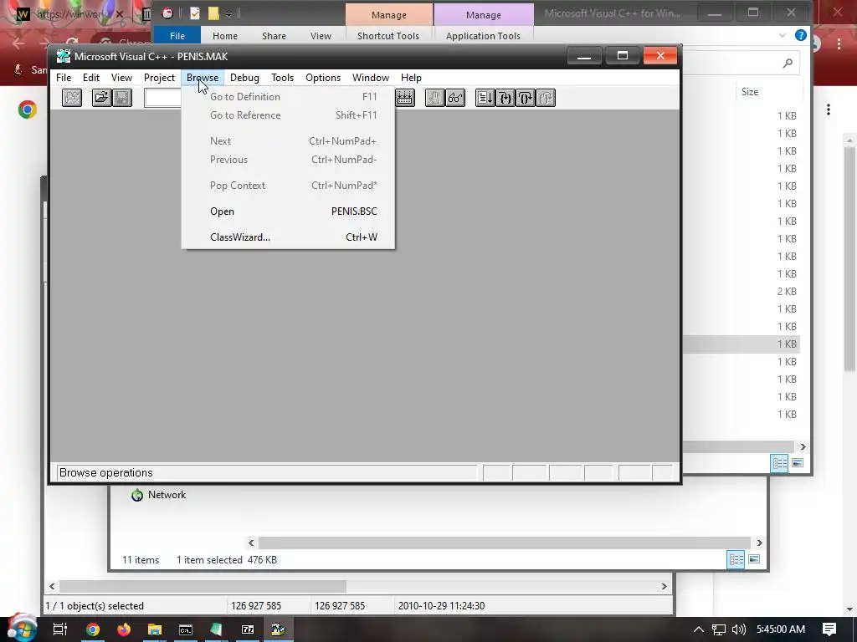Viewport: 857px width, 642px height.
Task: Open the Window menu
Action: (x=371, y=78)
